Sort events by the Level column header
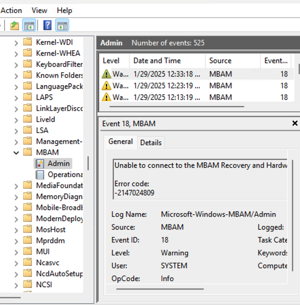Viewport: 300px width, 305px height. (x=114, y=61)
